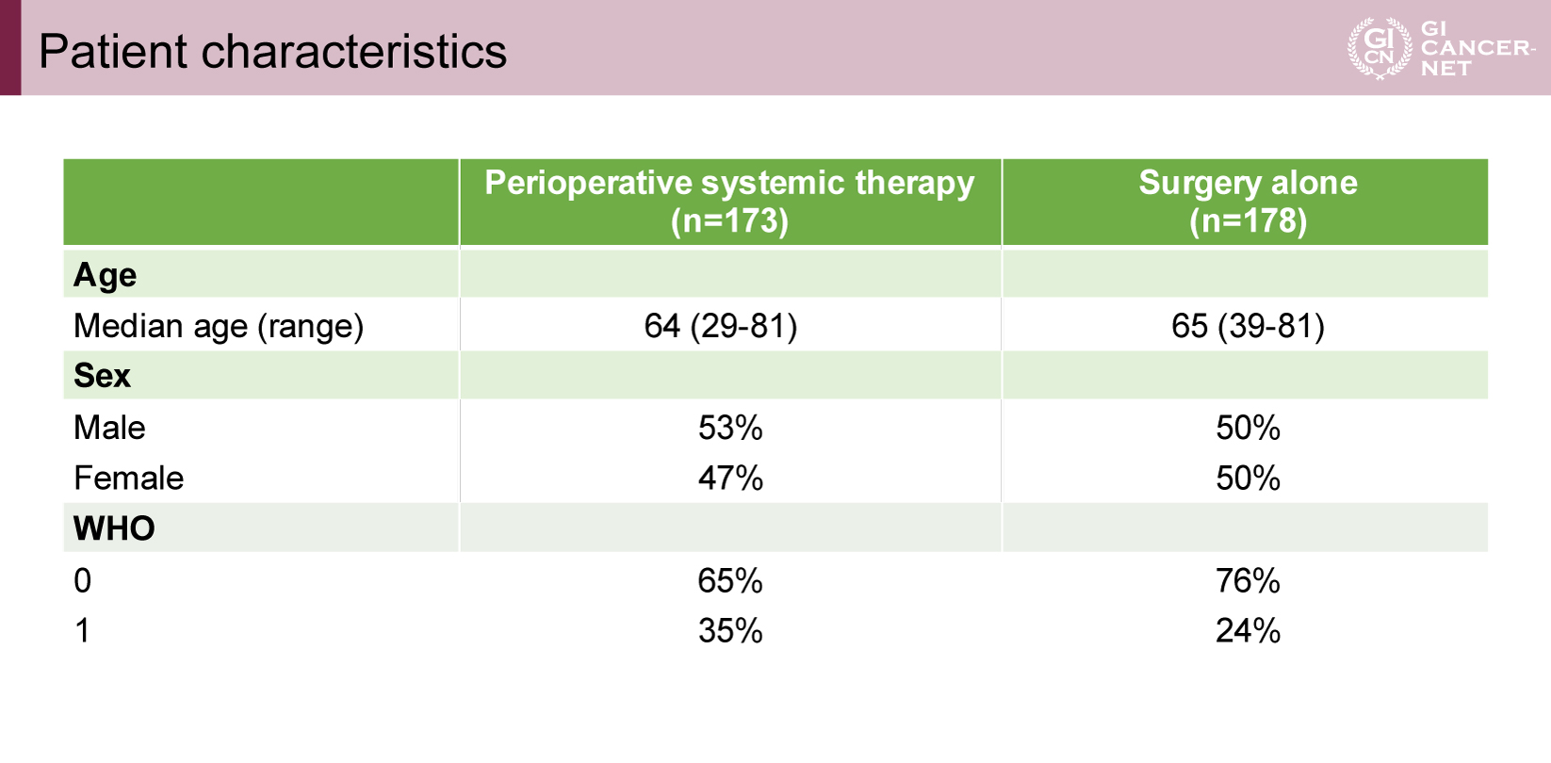Click the Median age (range) label
The height and width of the screenshot is (763, 1551).
click(219, 326)
